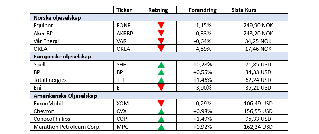Click the 249,90 NOK price cell
Image resolution: width=319 pixels, height=134 pixels.
pyautogui.click(x=258, y=26)
